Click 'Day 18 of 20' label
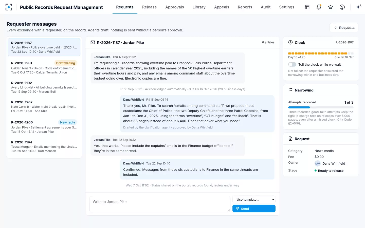Viewport: 365px width, 228px height. [297, 57]
